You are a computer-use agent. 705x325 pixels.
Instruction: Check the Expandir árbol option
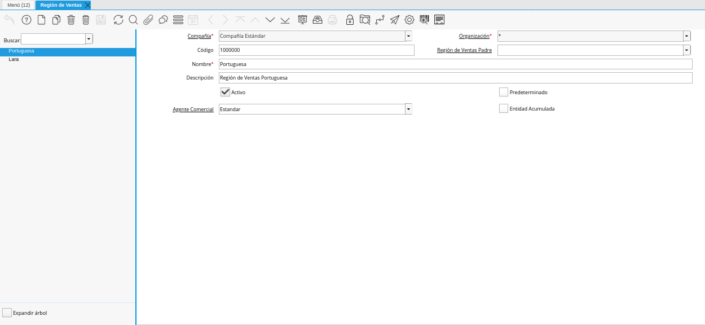(x=7, y=313)
